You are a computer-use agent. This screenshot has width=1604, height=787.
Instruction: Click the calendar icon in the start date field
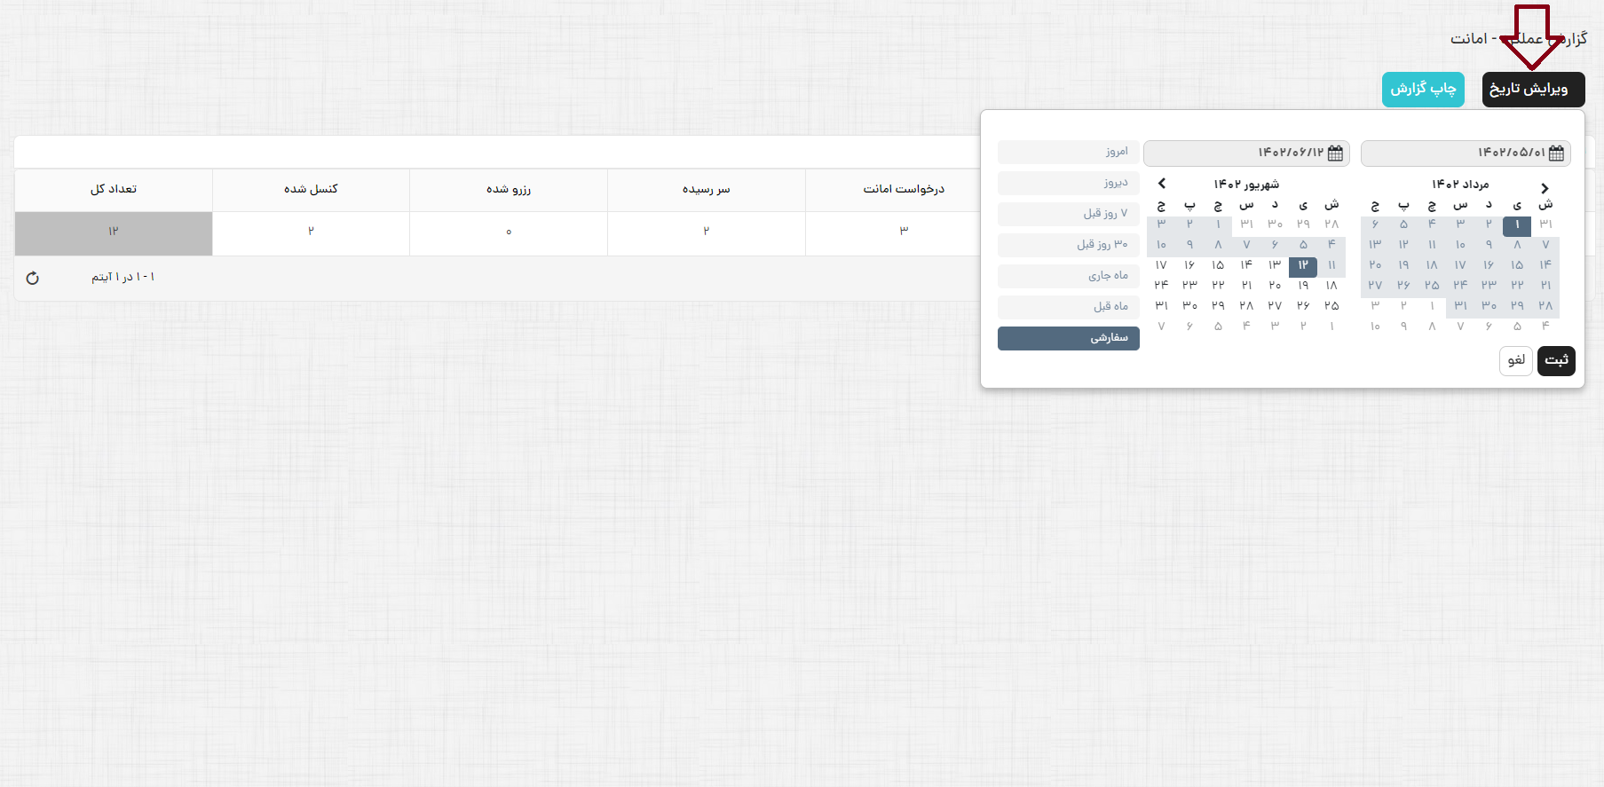pyautogui.click(x=1556, y=153)
